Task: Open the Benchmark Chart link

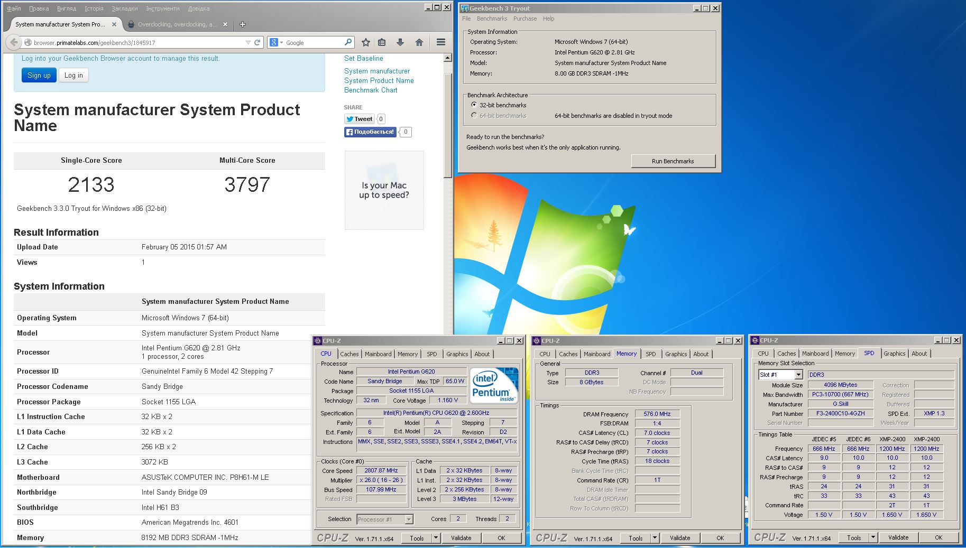Action: pyautogui.click(x=371, y=90)
